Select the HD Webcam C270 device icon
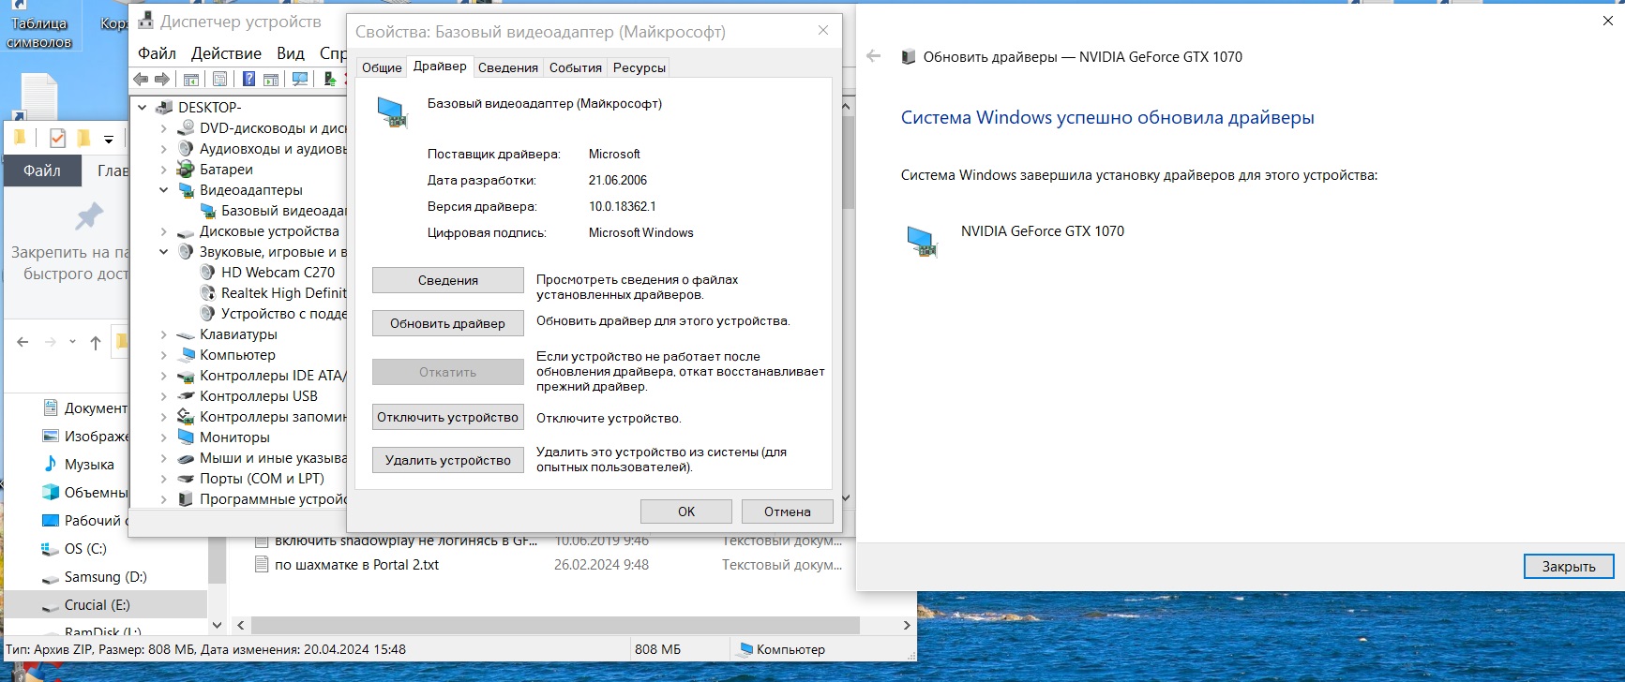Image resolution: width=1625 pixels, height=682 pixels. 208,273
